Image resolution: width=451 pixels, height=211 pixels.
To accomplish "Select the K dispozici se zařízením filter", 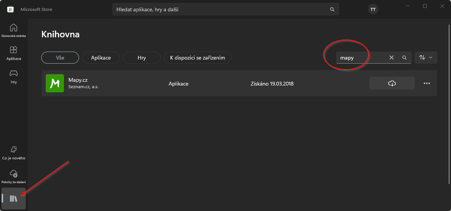I will 197,58.
